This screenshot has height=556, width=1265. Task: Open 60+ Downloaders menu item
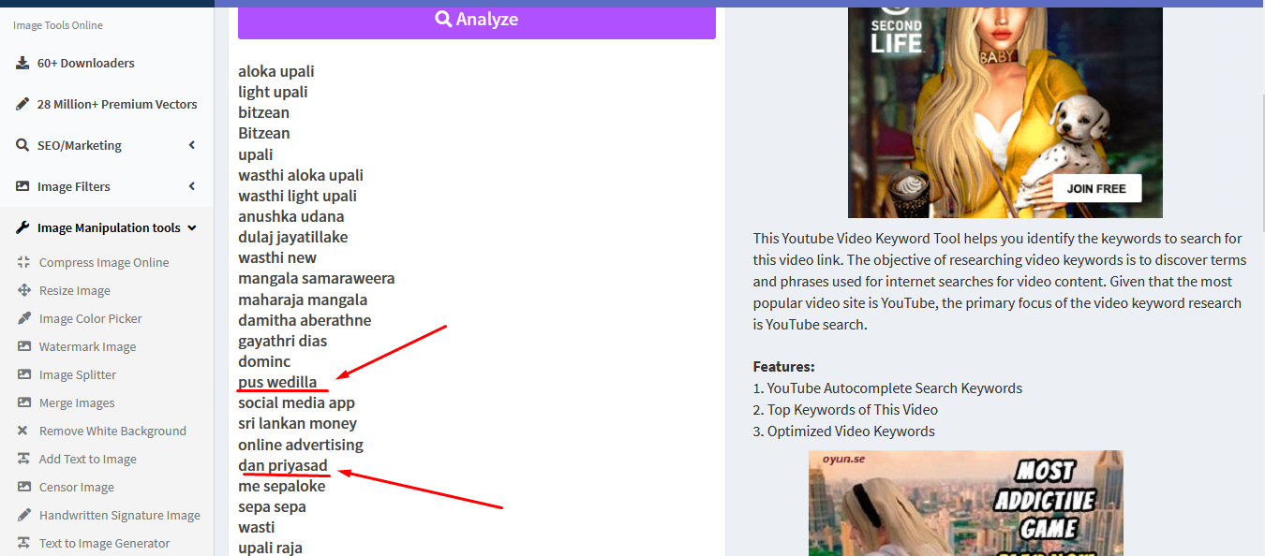[107, 63]
